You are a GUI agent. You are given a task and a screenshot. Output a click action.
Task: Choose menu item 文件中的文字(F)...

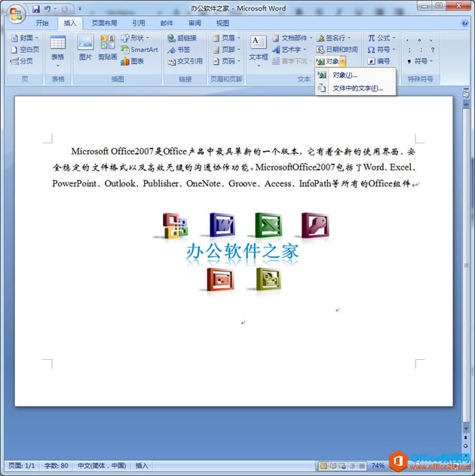point(355,88)
